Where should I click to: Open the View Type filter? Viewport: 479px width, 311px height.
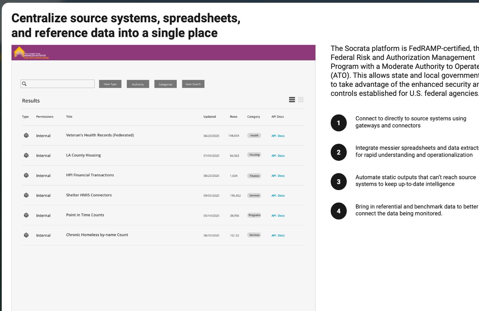(110, 84)
